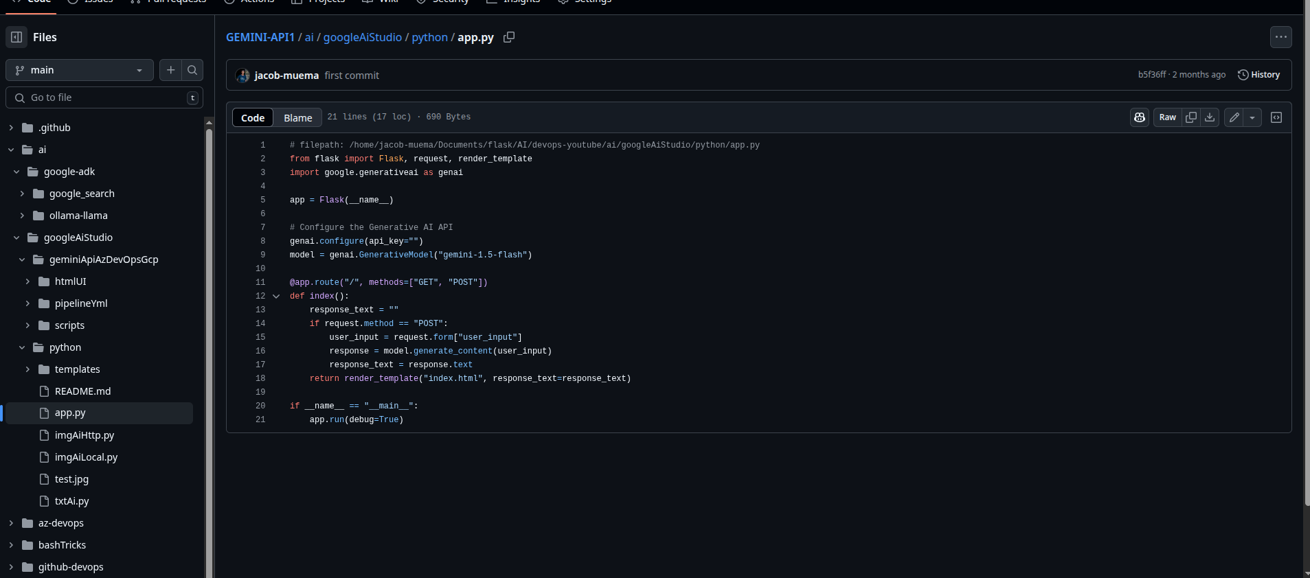
Task: Expand the htmlUI folder
Action: (27, 281)
